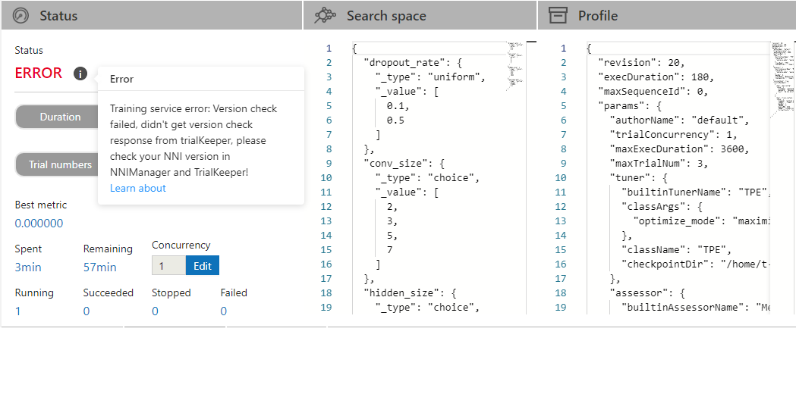
Task: Click the Running trials count
Action: tap(18, 311)
